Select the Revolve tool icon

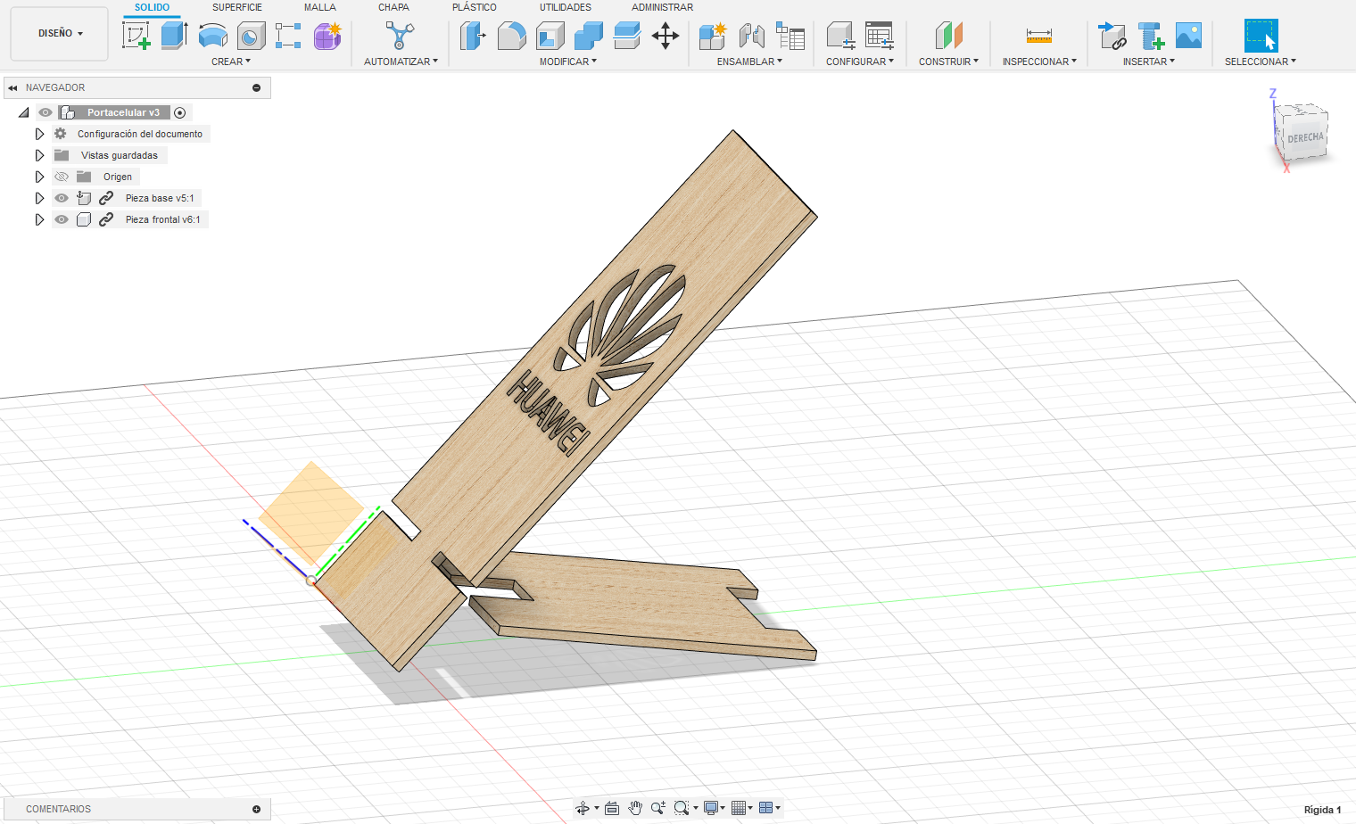pyautogui.click(x=212, y=36)
